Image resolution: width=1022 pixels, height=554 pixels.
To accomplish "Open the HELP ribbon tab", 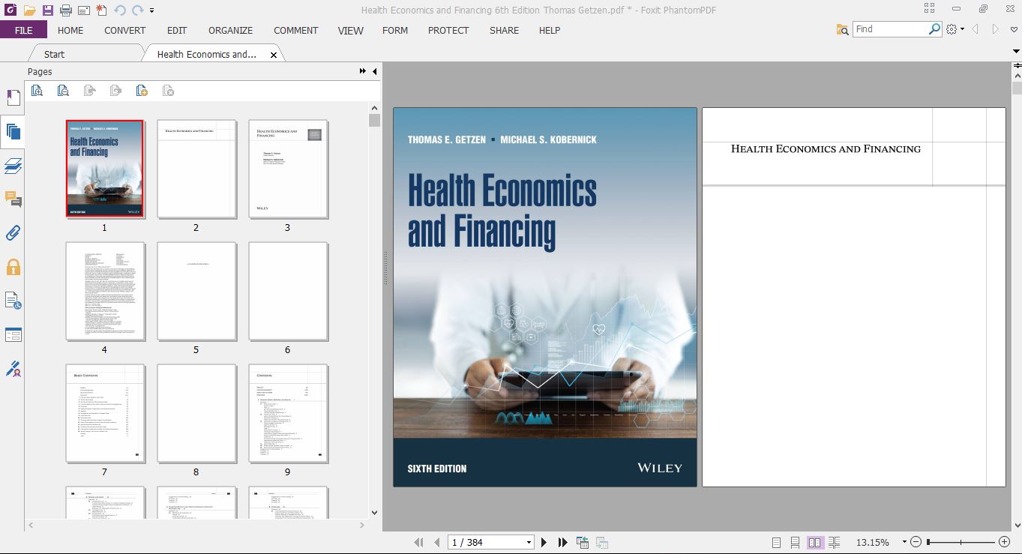I will point(550,30).
